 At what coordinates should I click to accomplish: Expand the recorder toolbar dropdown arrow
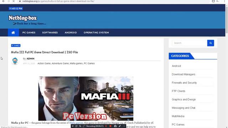73,126
